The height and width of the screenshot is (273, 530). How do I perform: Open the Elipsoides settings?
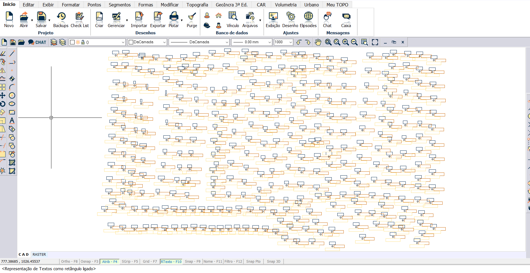308,20
